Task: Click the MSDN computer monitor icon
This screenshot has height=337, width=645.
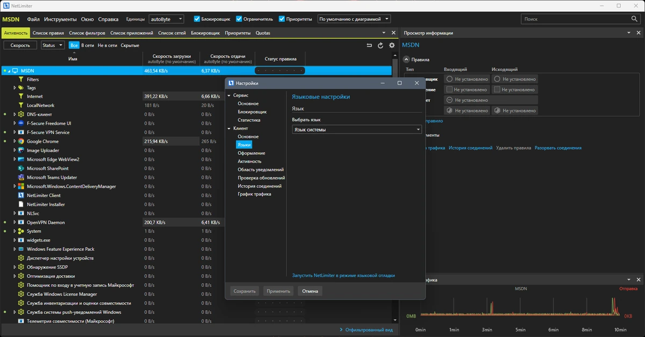Action: click(15, 70)
